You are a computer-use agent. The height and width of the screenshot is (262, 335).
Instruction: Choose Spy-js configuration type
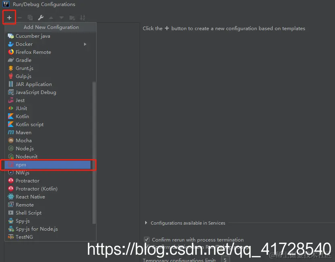[49, 221]
